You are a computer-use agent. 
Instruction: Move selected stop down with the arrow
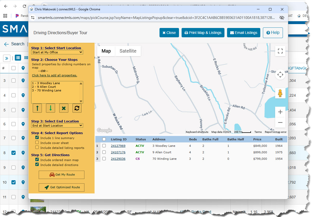pos(50,108)
